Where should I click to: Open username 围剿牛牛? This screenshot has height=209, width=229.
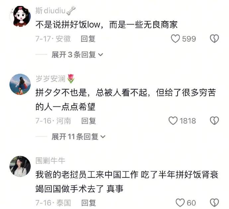50,161
